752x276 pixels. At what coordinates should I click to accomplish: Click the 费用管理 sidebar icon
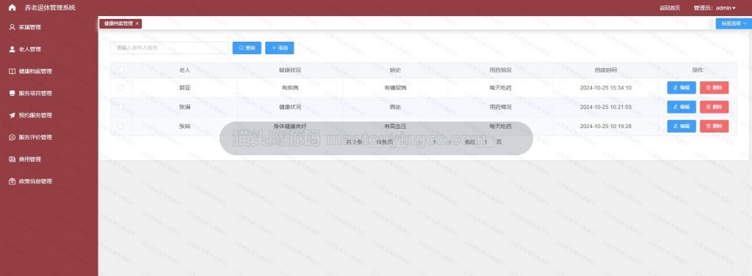(x=12, y=160)
